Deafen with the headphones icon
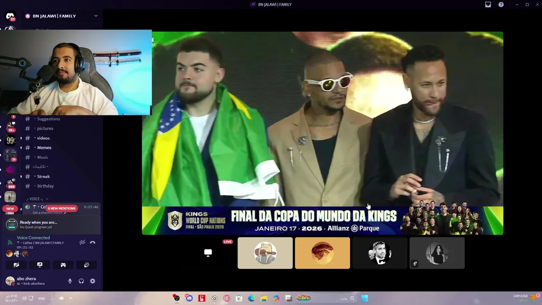Viewport: 542px width, 305px height. [81, 281]
